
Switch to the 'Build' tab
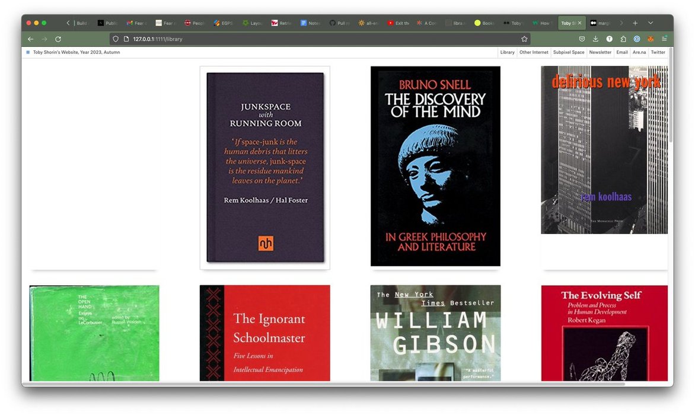pos(82,23)
